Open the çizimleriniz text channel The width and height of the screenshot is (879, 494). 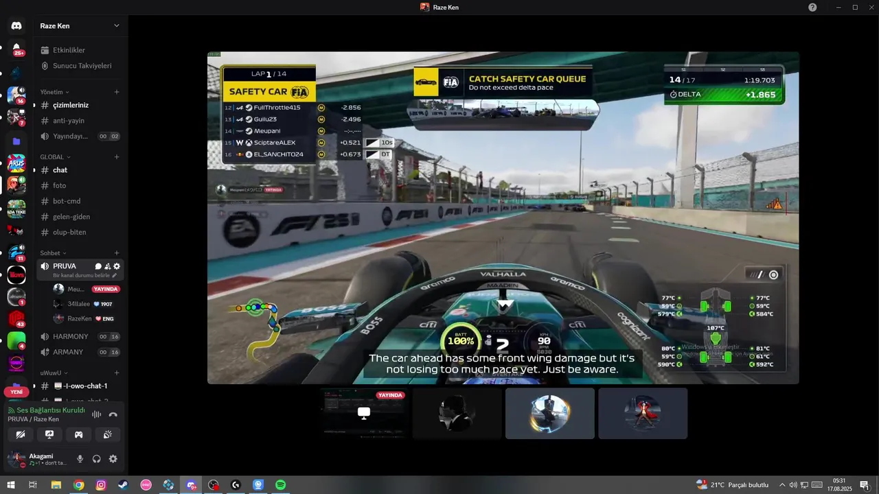coord(81,105)
